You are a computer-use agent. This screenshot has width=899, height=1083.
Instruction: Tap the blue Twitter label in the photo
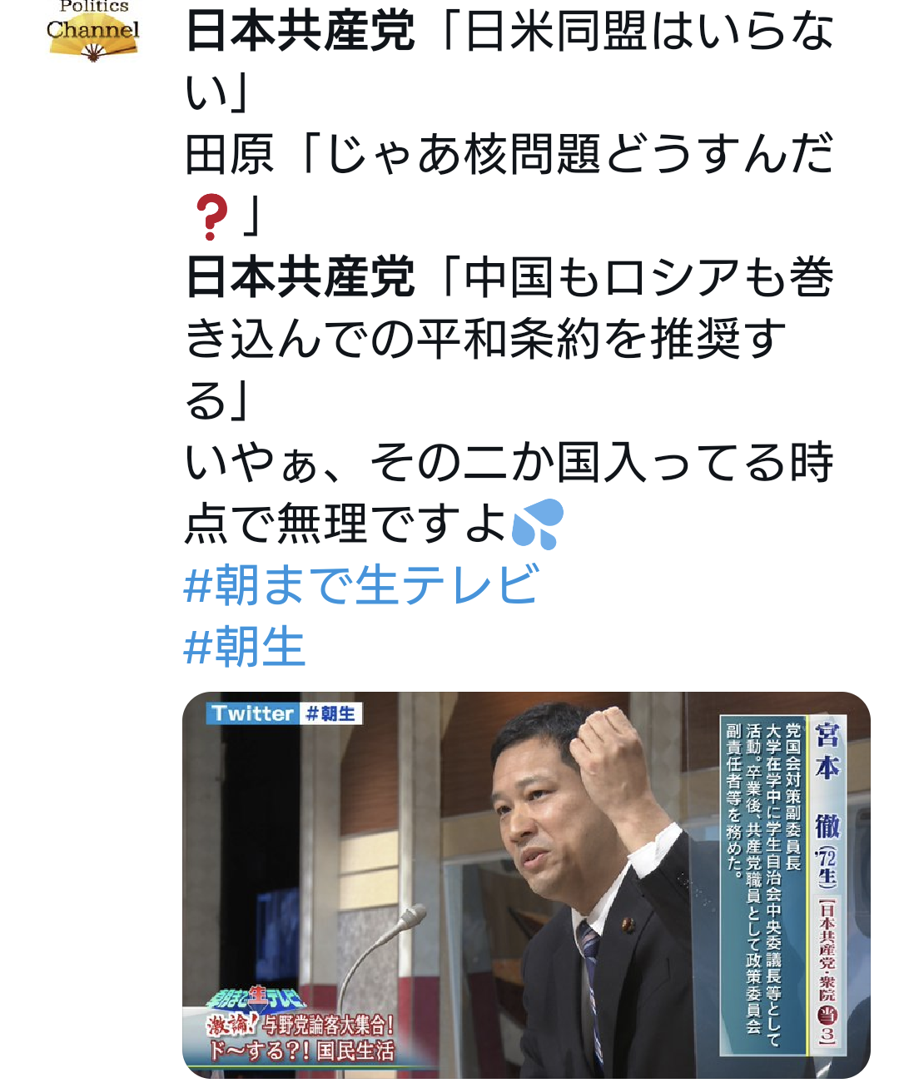tap(252, 713)
